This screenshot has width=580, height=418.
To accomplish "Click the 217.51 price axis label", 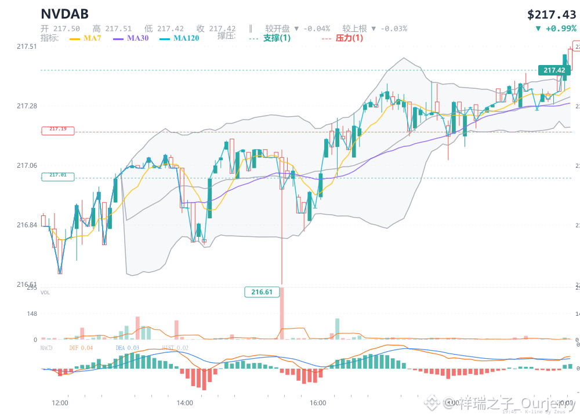I will tap(27, 46).
